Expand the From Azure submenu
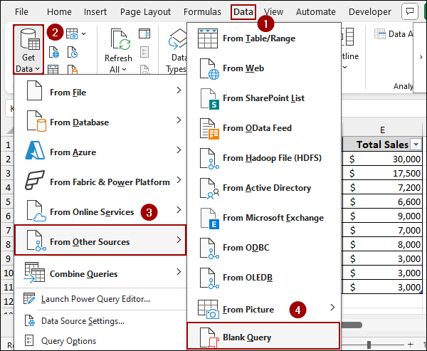This screenshot has width=427, height=351. click(x=100, y=152)
